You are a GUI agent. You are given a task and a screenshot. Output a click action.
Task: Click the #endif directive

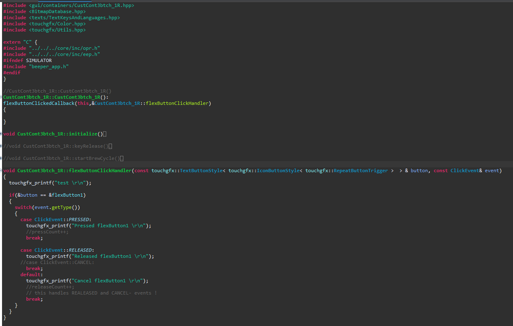[x=12, y=73]
